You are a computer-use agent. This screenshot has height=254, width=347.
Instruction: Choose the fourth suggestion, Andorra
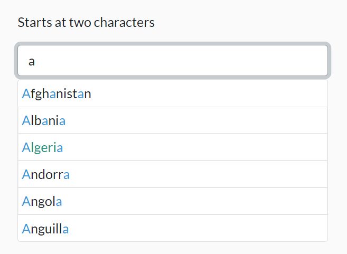point(46,175)
